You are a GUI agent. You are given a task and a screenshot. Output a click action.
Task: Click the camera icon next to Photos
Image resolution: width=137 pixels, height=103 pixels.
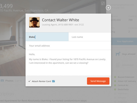point(2,80)
